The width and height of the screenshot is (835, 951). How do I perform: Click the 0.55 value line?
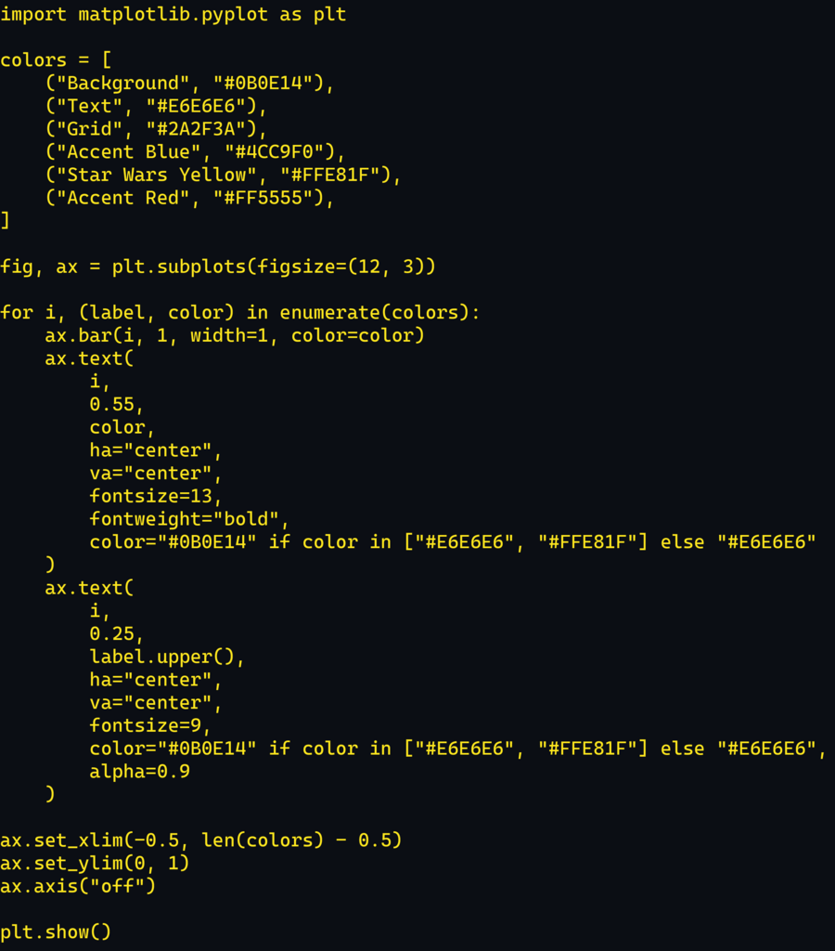point(117,405)
